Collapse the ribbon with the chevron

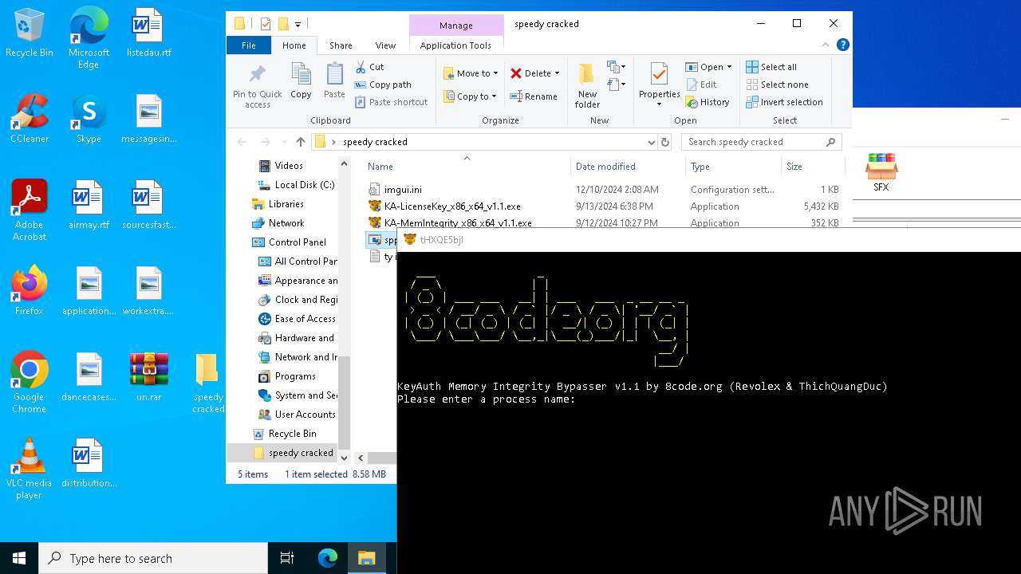point(827,45)
